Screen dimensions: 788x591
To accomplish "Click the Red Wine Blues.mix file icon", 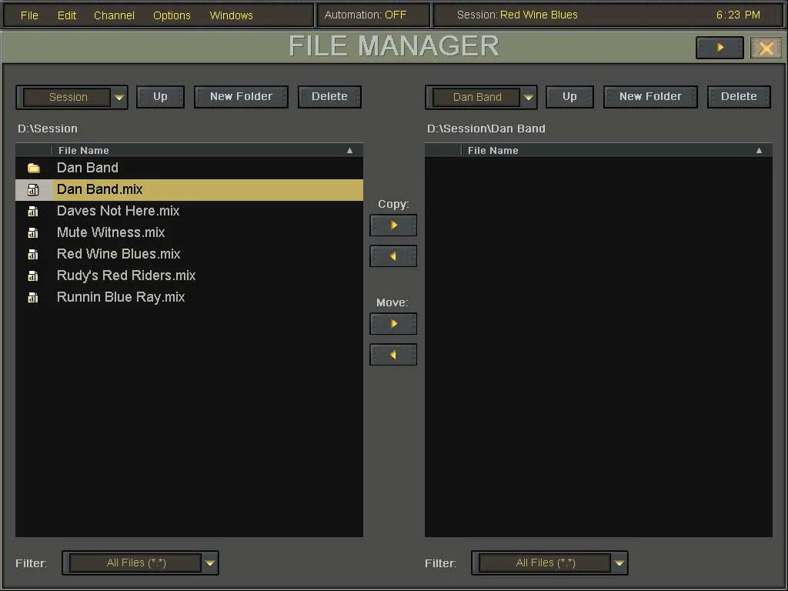I will pyautogui.click(x=33, y=254).
